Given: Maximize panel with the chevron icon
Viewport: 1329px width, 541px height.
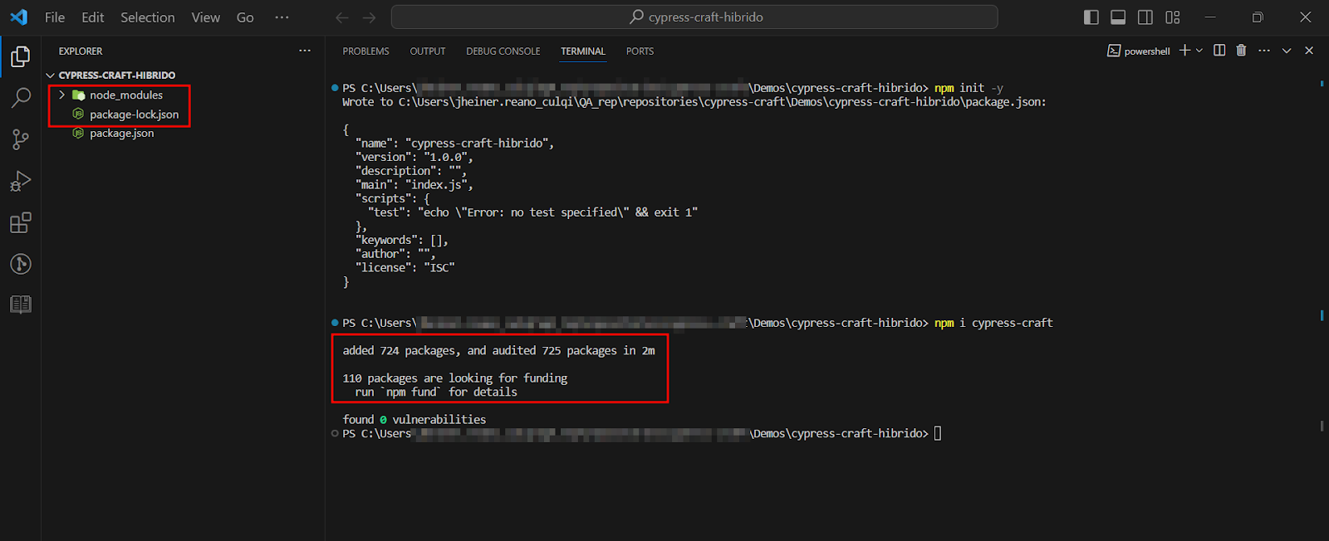Looking at the screenshot, I should point(1287,51).
